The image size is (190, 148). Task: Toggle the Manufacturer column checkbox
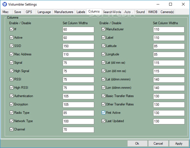tap(103, 29)
